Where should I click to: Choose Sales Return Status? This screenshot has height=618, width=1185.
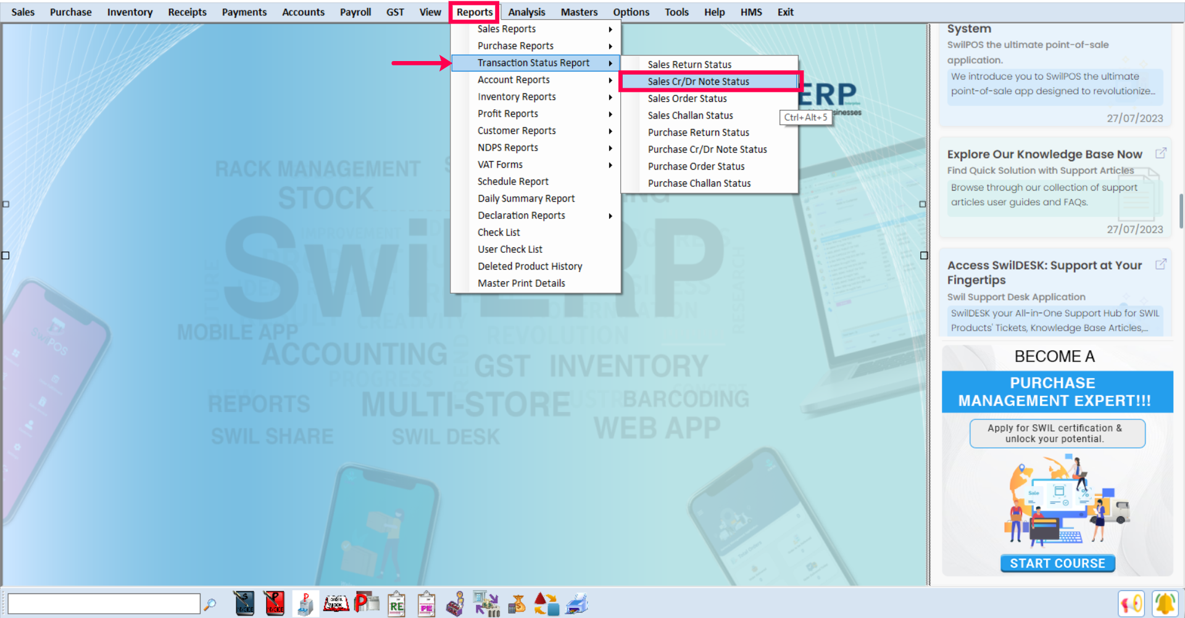tap(710, 64)
